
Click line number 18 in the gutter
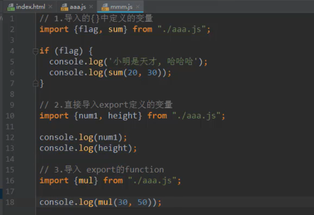pos(10,202)
